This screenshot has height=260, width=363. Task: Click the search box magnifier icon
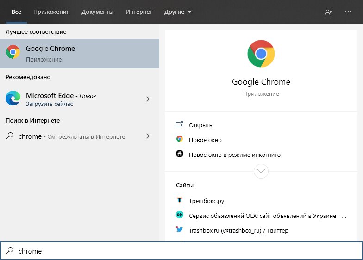point(9,251)
